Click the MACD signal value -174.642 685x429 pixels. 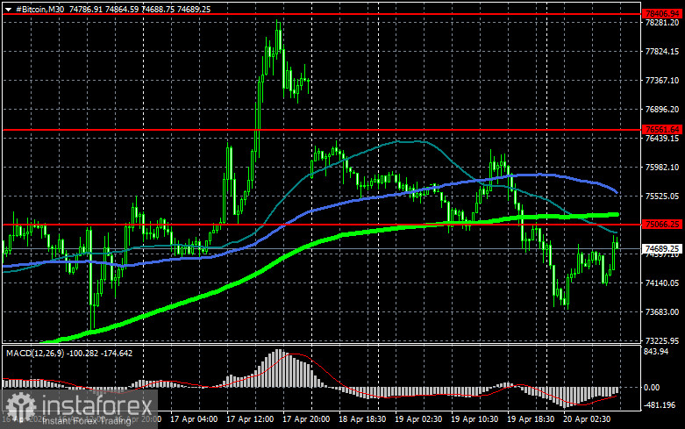[117, 353]
